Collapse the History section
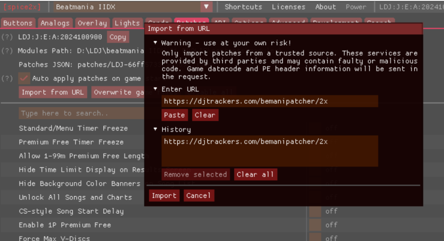 click(x=155, y=130)
